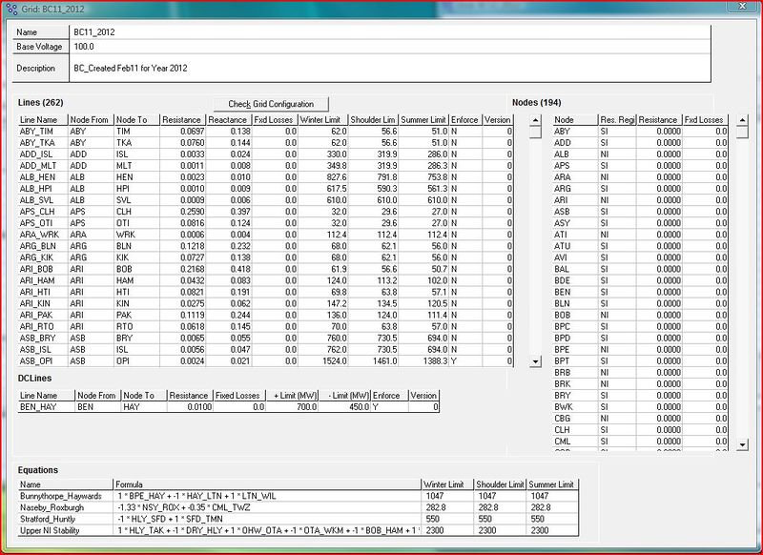The height and width of the screenshot is (555, 763).
Task: Click the + Limit (MW) column header
Action: click(293, 396)
